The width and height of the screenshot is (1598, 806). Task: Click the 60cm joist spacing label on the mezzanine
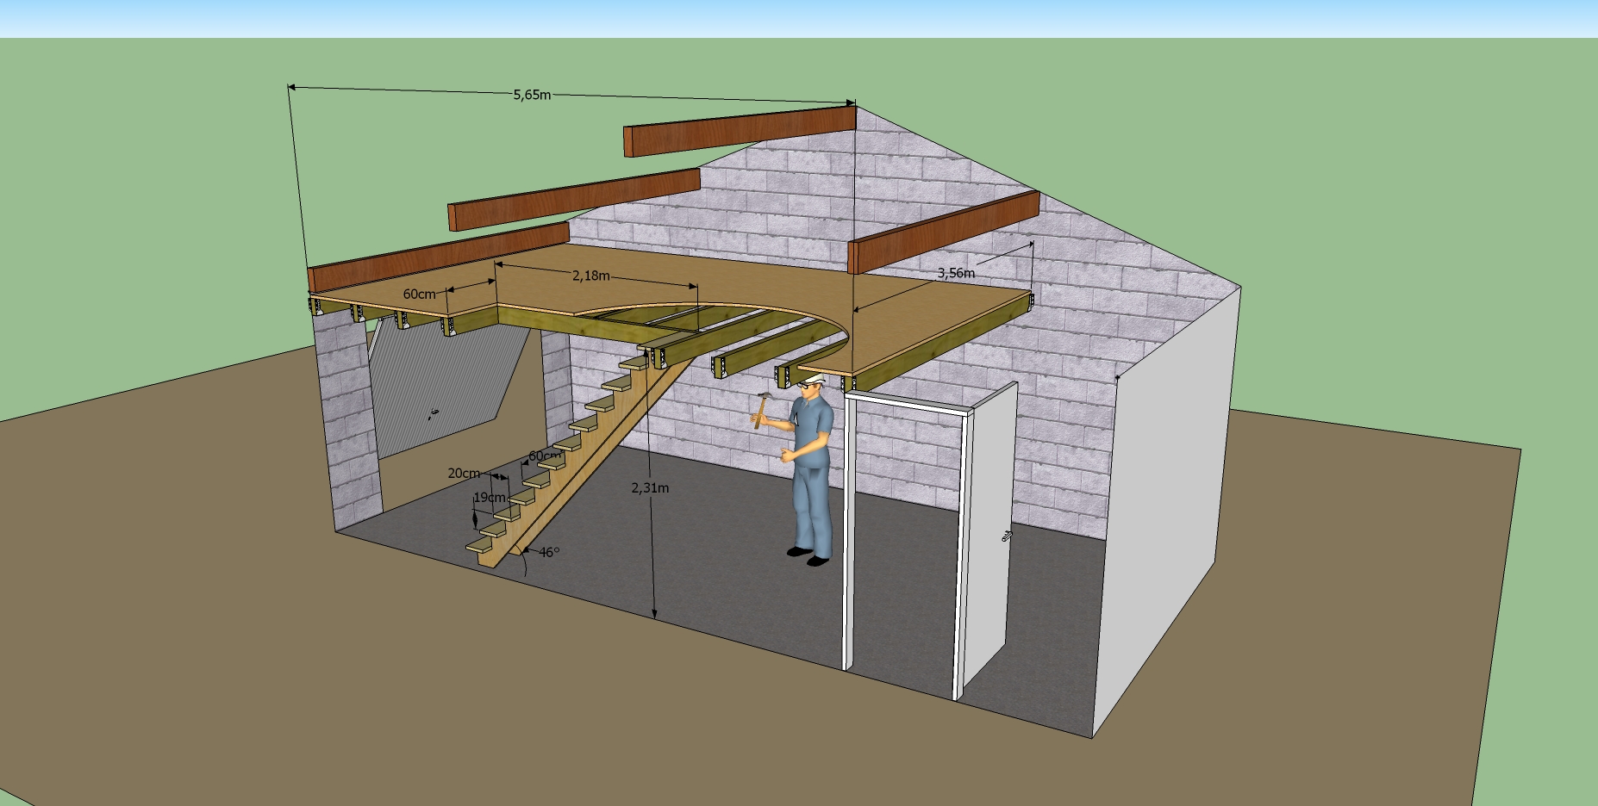pyautogui.click(x=420, y=294)
